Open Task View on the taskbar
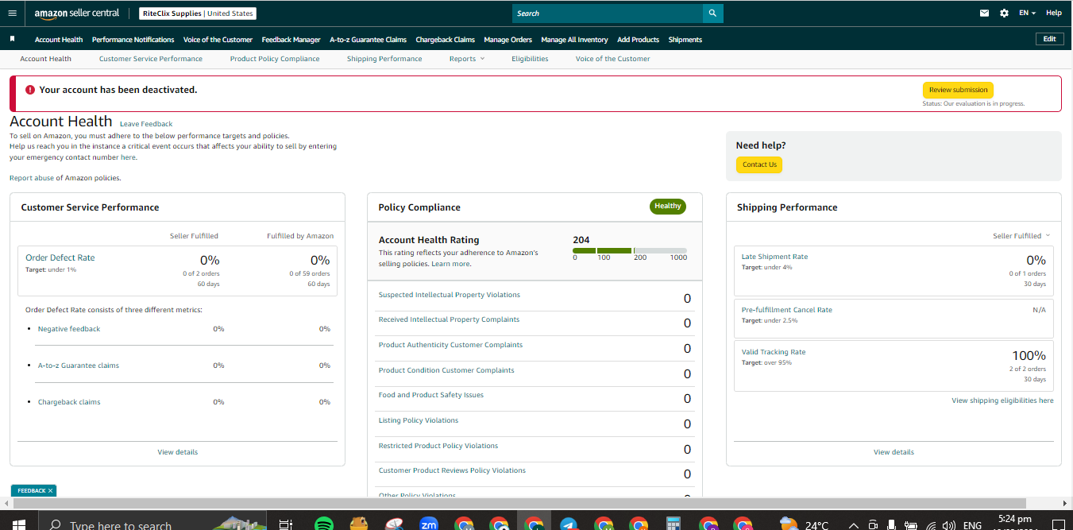 coord(286,524)
